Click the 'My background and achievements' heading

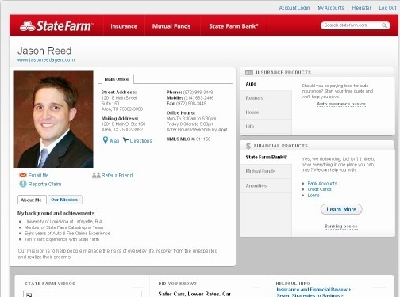tap(56, 213)
